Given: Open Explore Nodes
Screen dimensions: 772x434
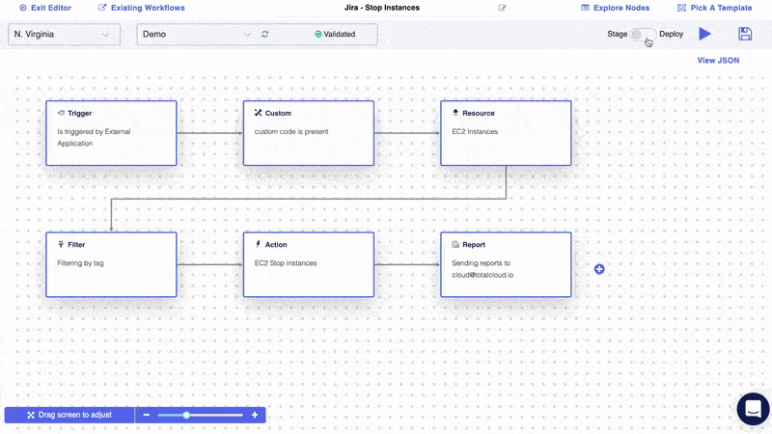Looking at the screenshot, I should pos(616,8).
